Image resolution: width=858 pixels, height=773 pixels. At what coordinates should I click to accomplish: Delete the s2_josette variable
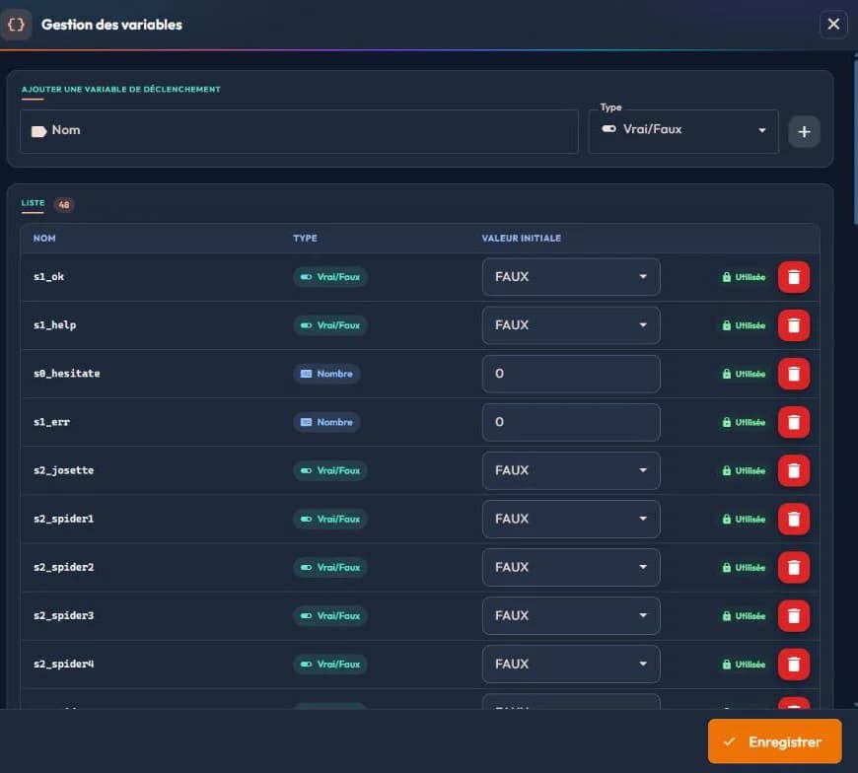tap(794, 470)
